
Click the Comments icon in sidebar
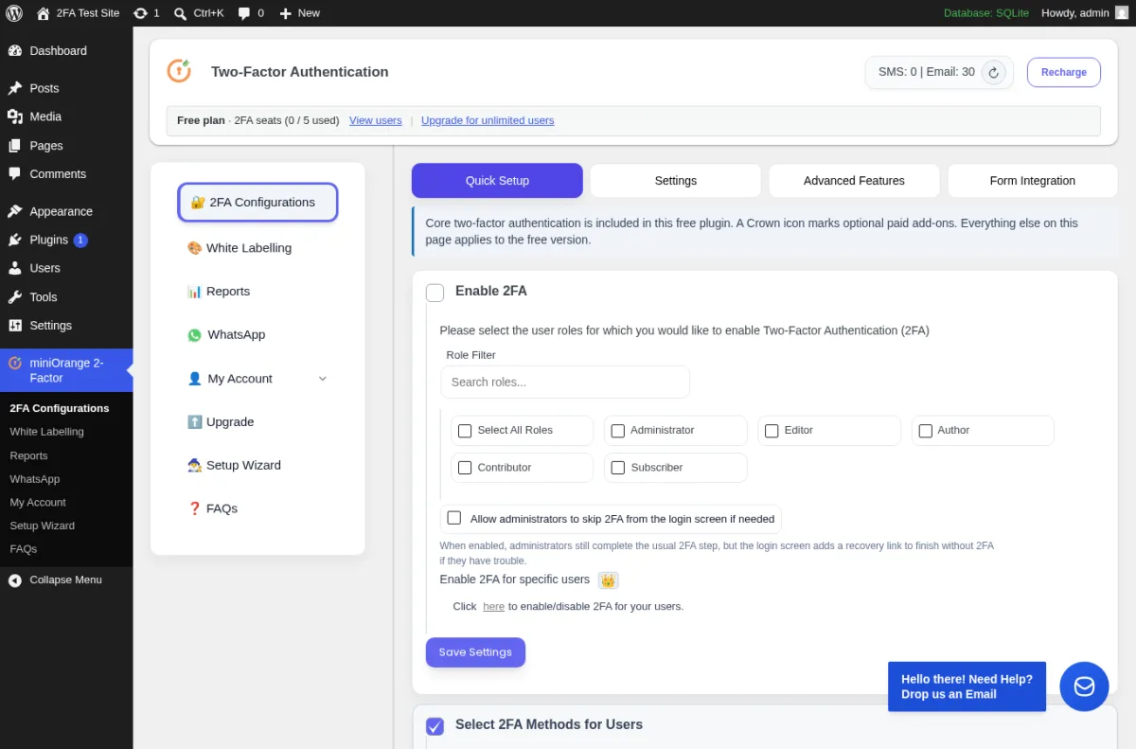(15, 174)
